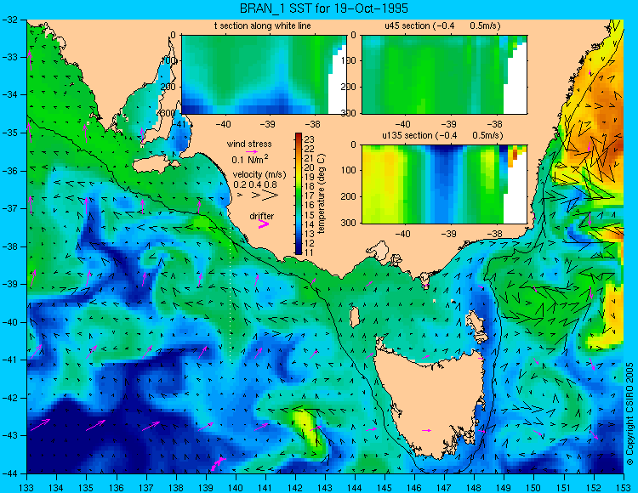This screenshot has width=638, height=493.
Task: Open the t section temperature inset plot
Action: [264, 75]
